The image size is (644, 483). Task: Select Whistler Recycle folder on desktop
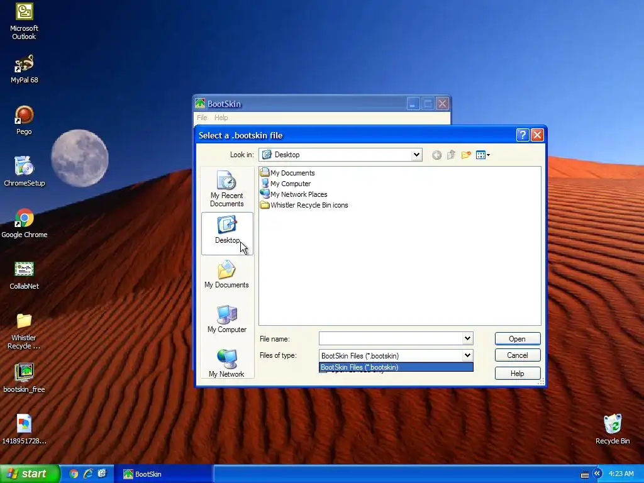(x=24, y=331)
